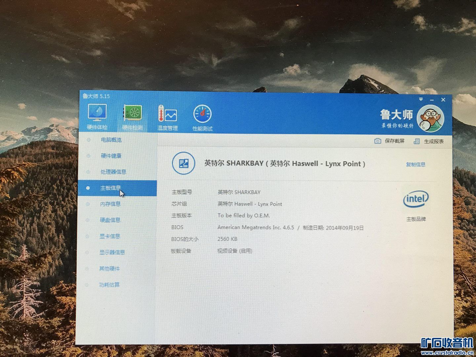The width and height of the screenshot is (476, 357).
Task: Minimize the 鲁大师 window
Action: [x=432, y=99]
